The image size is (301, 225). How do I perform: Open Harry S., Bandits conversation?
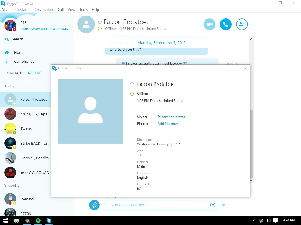26,158
